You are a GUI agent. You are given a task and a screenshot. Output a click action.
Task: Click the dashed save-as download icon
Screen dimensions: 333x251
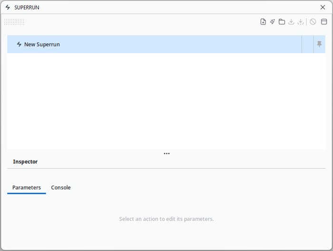(x=301, y=22)
